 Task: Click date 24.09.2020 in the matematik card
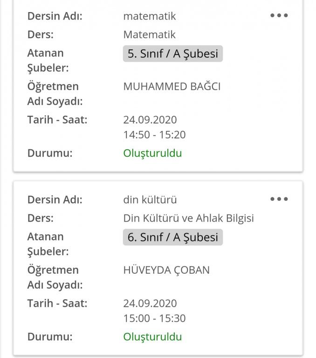pos(150,120)
